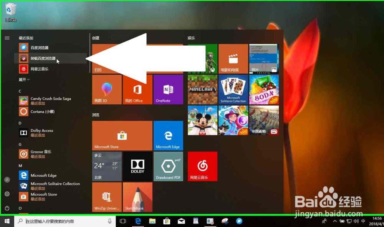Open Microsoft Solitaire Collection list entry
The image size is (384, 227).
coord(50,186)
